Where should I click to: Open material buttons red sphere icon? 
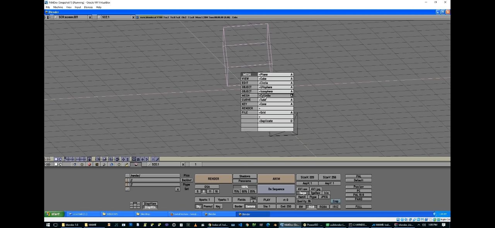(x=89, y=164)
